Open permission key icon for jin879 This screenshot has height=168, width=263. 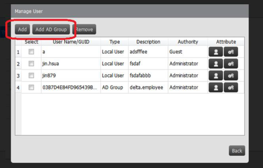point(231,75)
